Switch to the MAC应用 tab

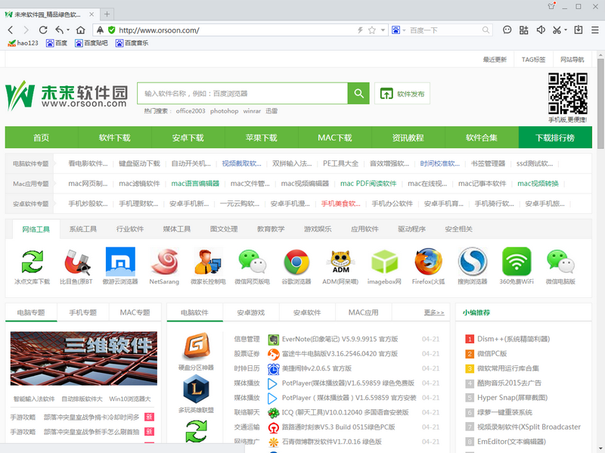click(x=364, y=312)
